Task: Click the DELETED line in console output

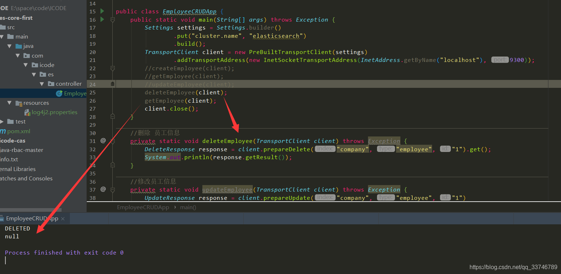Action: click(x=18, y=228)
